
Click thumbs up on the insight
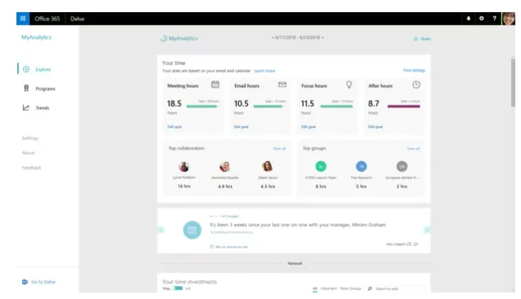pos(409,244)
